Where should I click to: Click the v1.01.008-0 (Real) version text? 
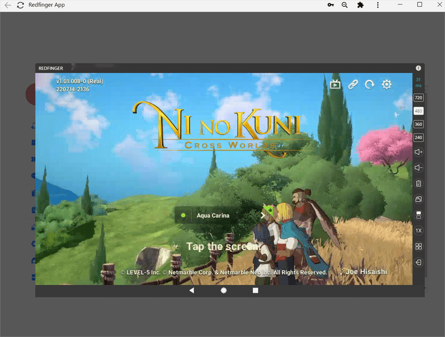click(x=80, y=81)
